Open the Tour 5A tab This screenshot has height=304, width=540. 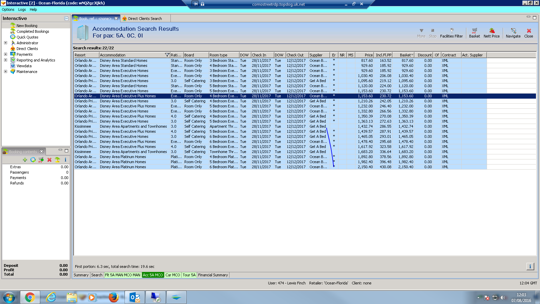189,275
